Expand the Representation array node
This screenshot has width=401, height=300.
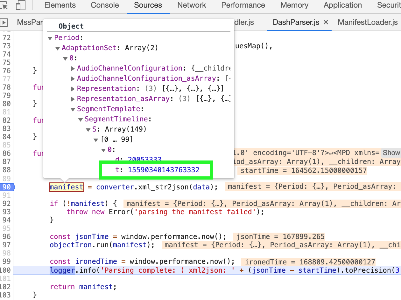73,88
